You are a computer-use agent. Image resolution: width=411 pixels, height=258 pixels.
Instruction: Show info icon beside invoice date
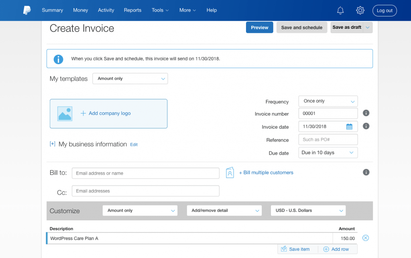[366, 126]
